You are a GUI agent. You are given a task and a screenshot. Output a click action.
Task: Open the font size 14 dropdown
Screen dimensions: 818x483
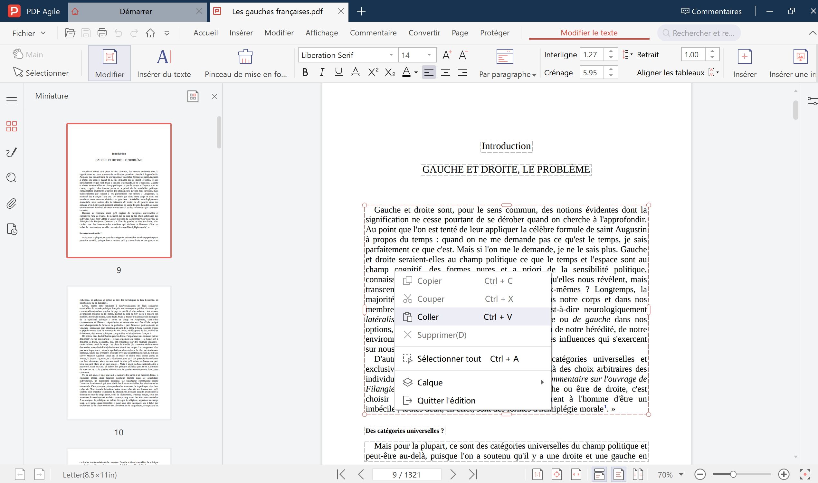coord(429,55)
